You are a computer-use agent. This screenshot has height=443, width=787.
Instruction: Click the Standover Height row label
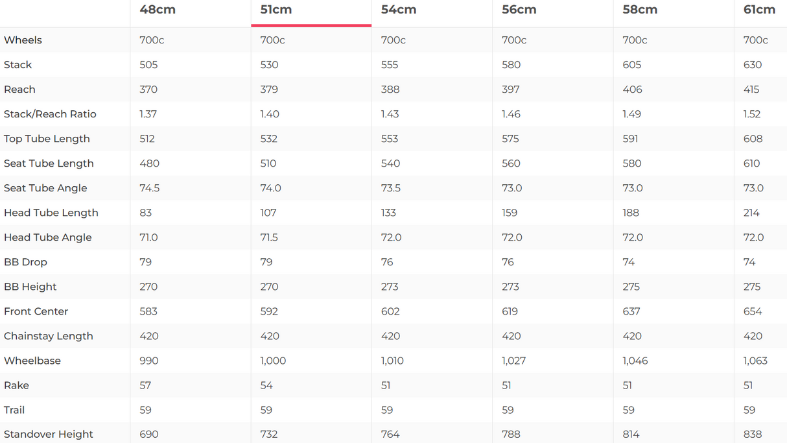click(x=49, y=434)
